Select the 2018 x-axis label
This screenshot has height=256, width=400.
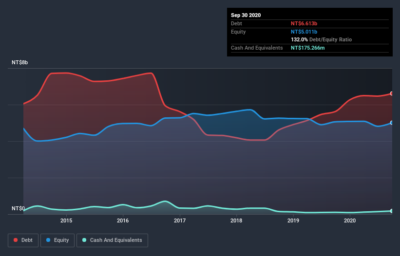click(236, 220)
